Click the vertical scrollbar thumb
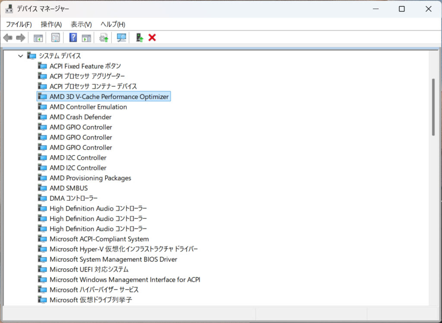442x323 pixels. [433, 107]
